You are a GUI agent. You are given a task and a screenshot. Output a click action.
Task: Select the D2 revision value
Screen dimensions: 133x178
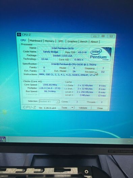click(103, 72)
